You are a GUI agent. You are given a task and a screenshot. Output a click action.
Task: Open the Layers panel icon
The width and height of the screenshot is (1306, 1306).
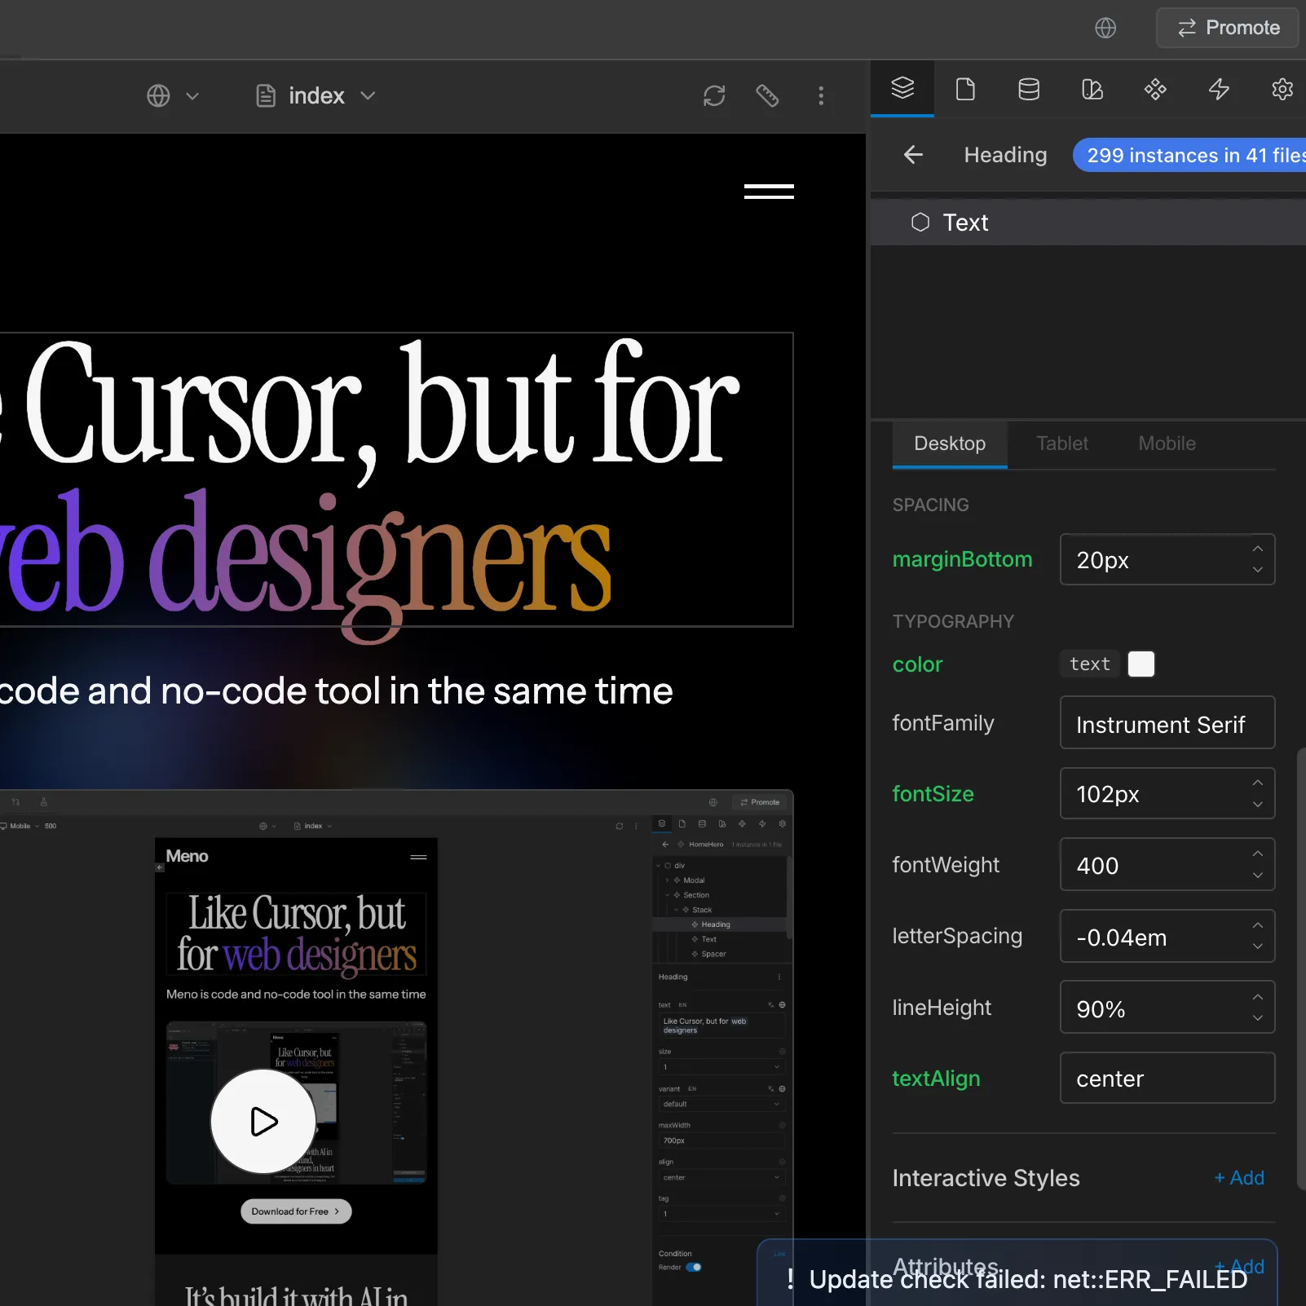pyautogui.click(x=902, y=88)
